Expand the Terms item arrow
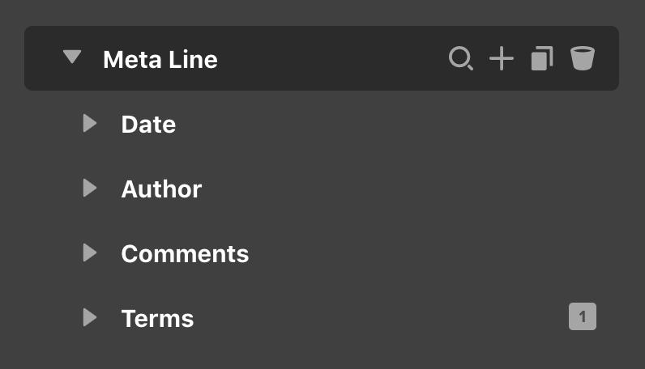645x369 pixels. pyautogui.click(x=90, y=317)
